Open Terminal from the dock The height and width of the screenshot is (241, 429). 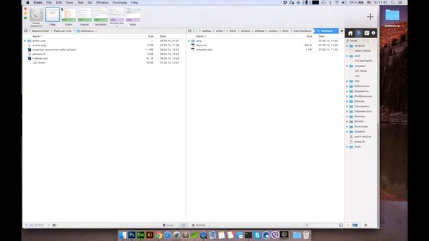click(248, 235)
